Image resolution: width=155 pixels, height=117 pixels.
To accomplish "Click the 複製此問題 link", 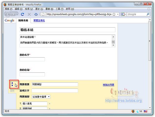I will [x=108, y=85].
